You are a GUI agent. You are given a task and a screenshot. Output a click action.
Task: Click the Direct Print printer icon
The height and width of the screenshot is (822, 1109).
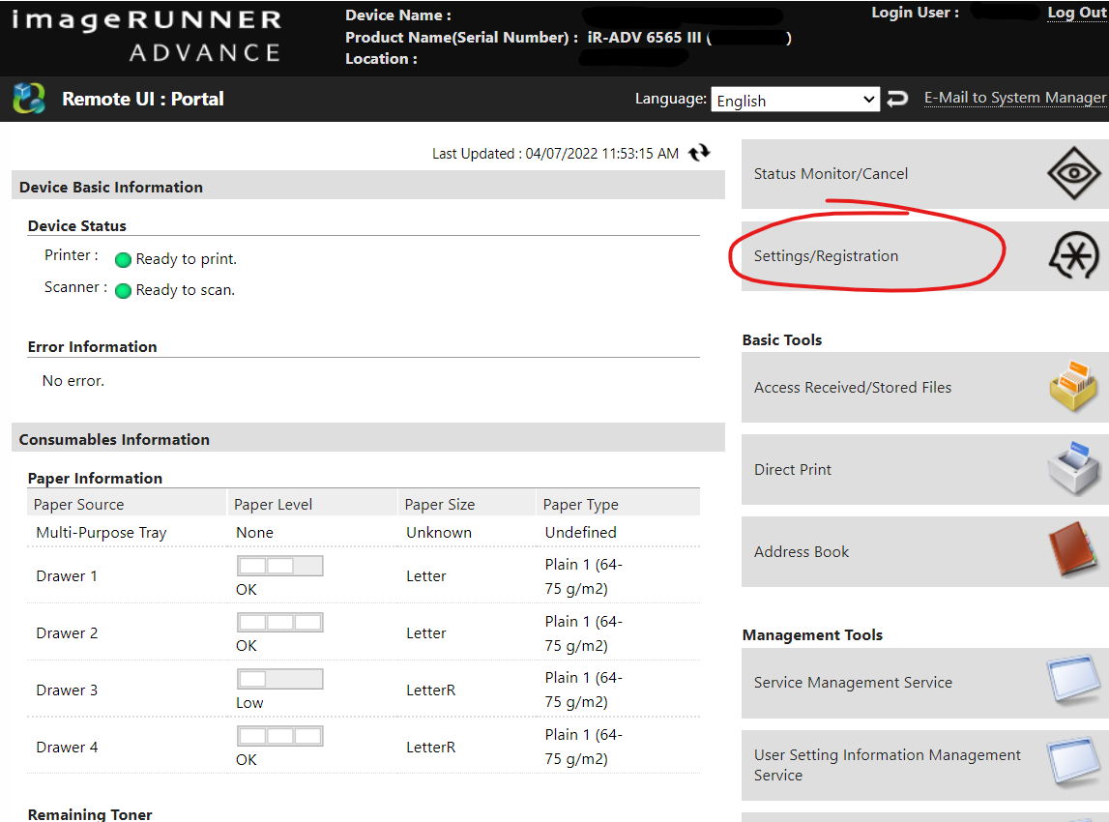point(1072,470)
